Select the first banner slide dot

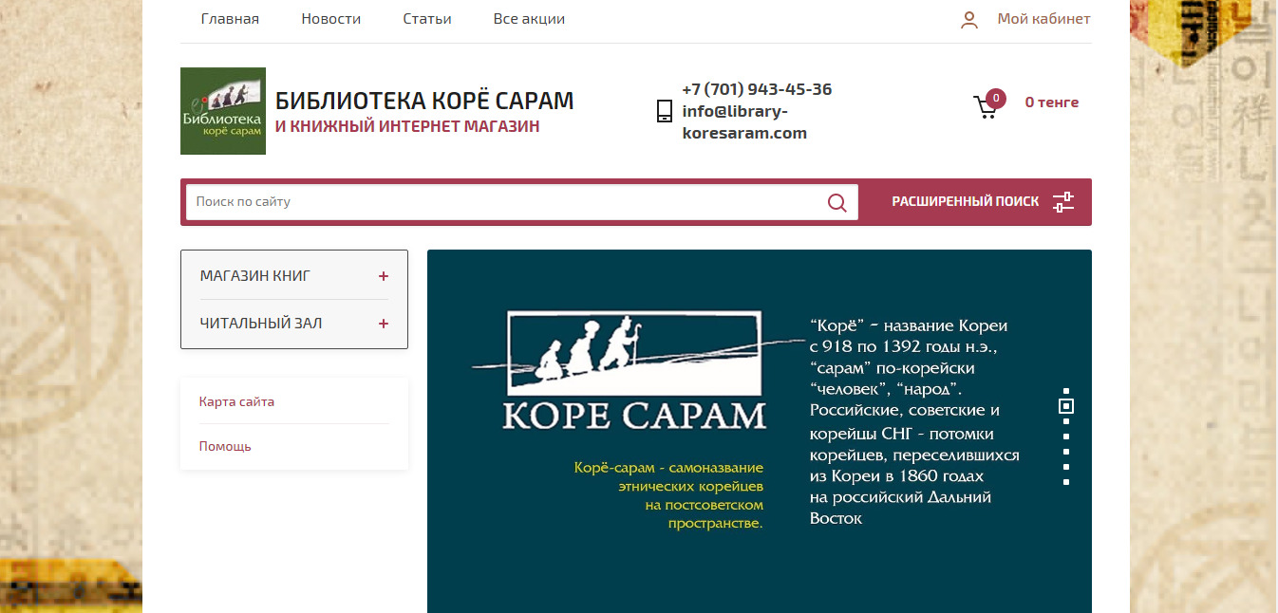(x=1066, y=391)
